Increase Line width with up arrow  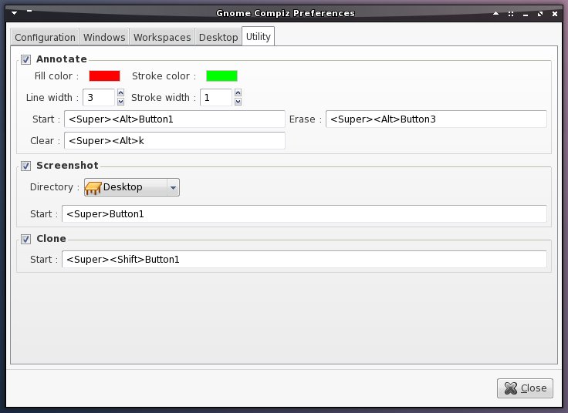click(x=121, y=93)
